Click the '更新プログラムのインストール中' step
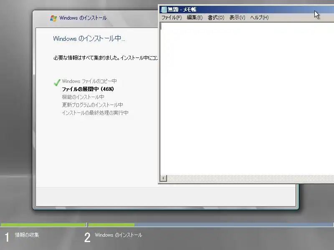 [92, 105]
